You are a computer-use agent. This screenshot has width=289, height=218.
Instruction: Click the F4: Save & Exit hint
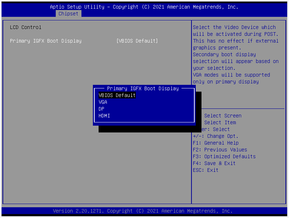(214, 163)
